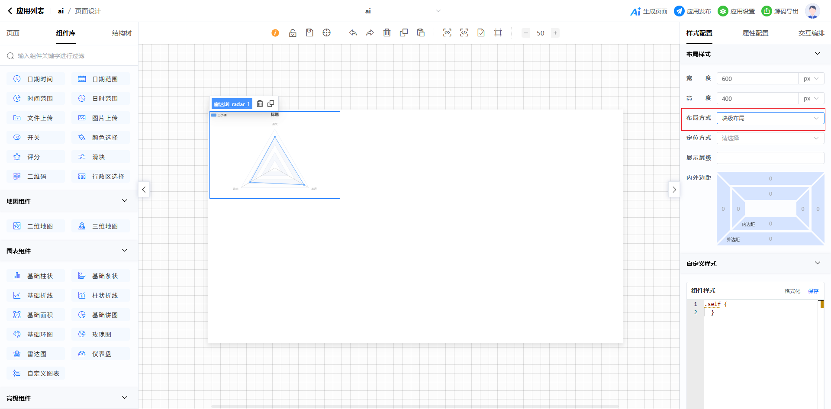Click the 展示层级 input field
The height and width of the screenshot is (409, 831).
770,158
